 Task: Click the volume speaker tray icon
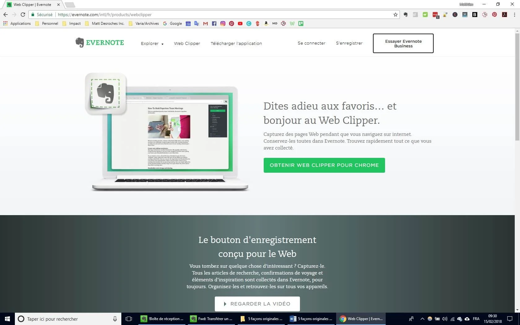[445, 319]
